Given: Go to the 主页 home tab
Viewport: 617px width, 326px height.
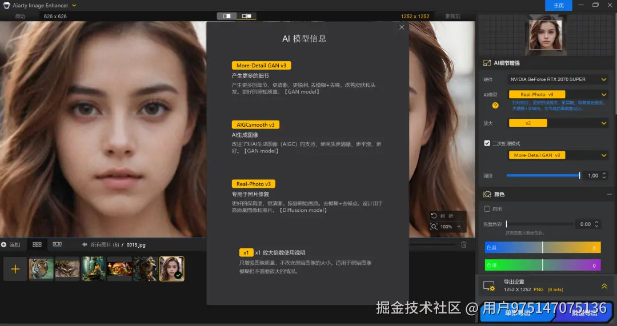Looking at the screenshot, I should click(x=558, y=6).
